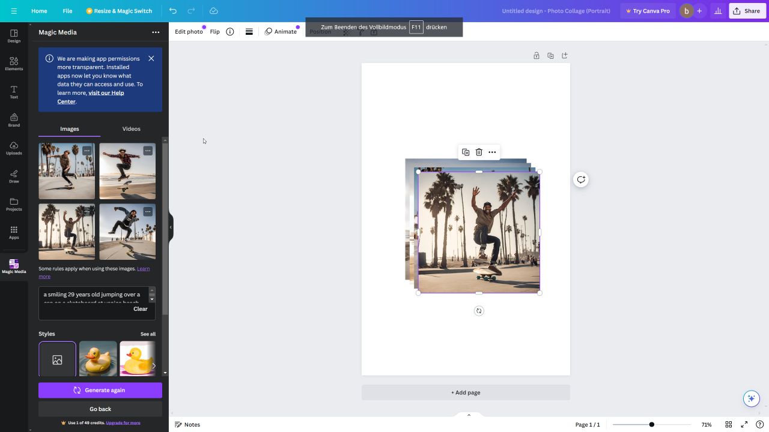Click the analytics chart icon in header
The height and width of the screenshot is (432, 769).
[718, 11]
